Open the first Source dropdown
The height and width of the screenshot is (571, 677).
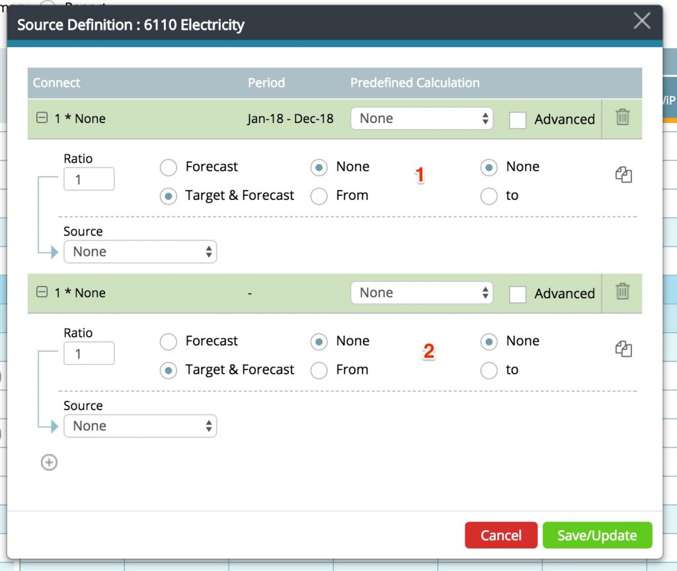click(140, 252)
